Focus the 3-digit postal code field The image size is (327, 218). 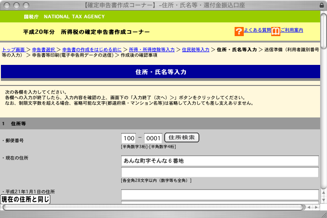click(129, 138)
